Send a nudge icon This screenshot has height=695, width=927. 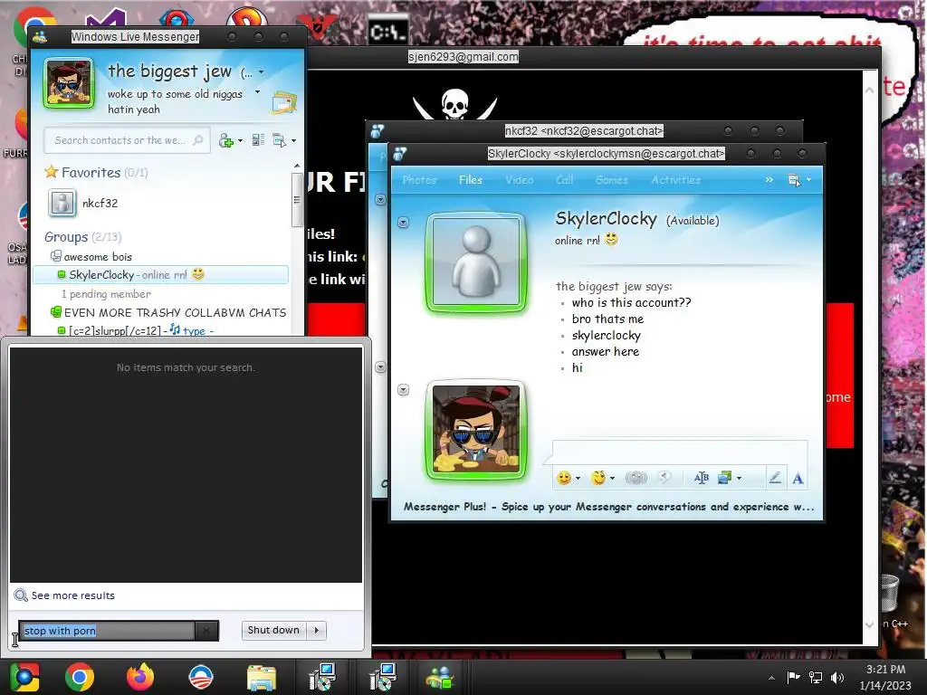point(636,478)
